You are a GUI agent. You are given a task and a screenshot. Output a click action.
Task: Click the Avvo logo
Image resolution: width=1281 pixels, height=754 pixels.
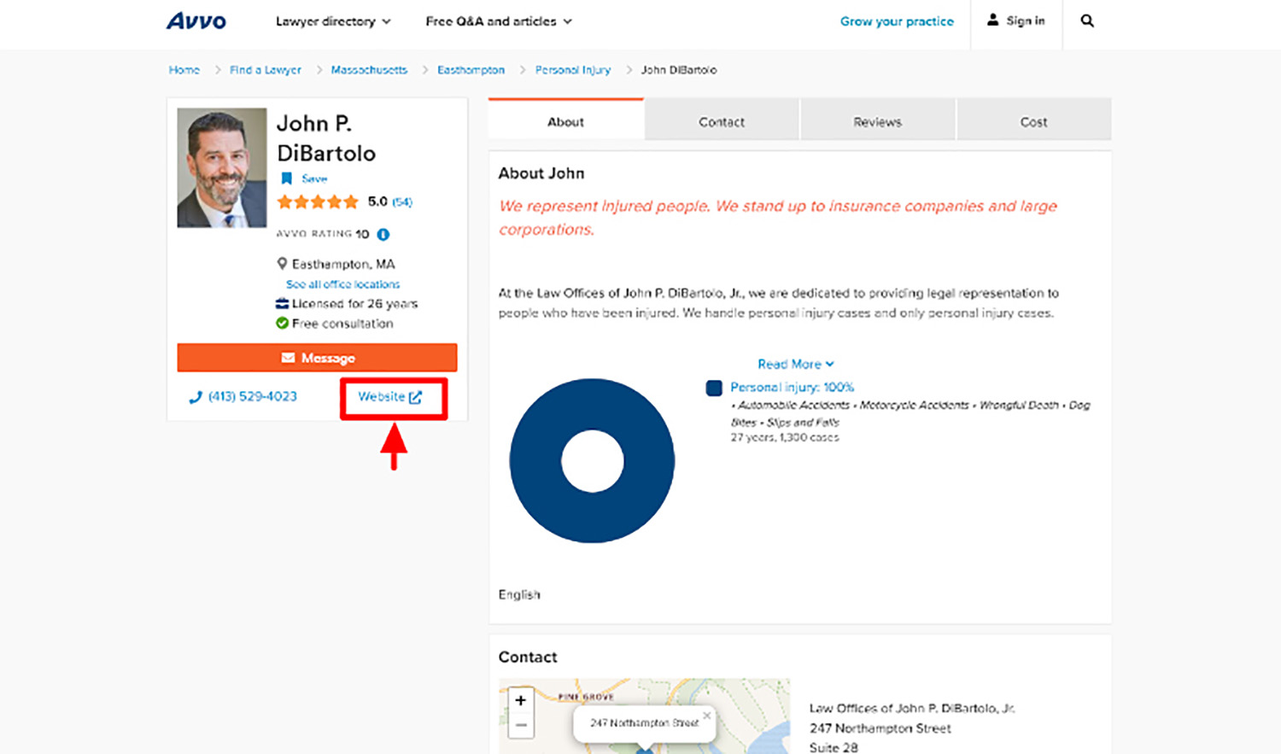tap(196, 20)
